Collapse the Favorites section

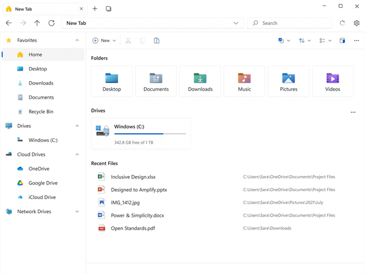pos(77,40)
